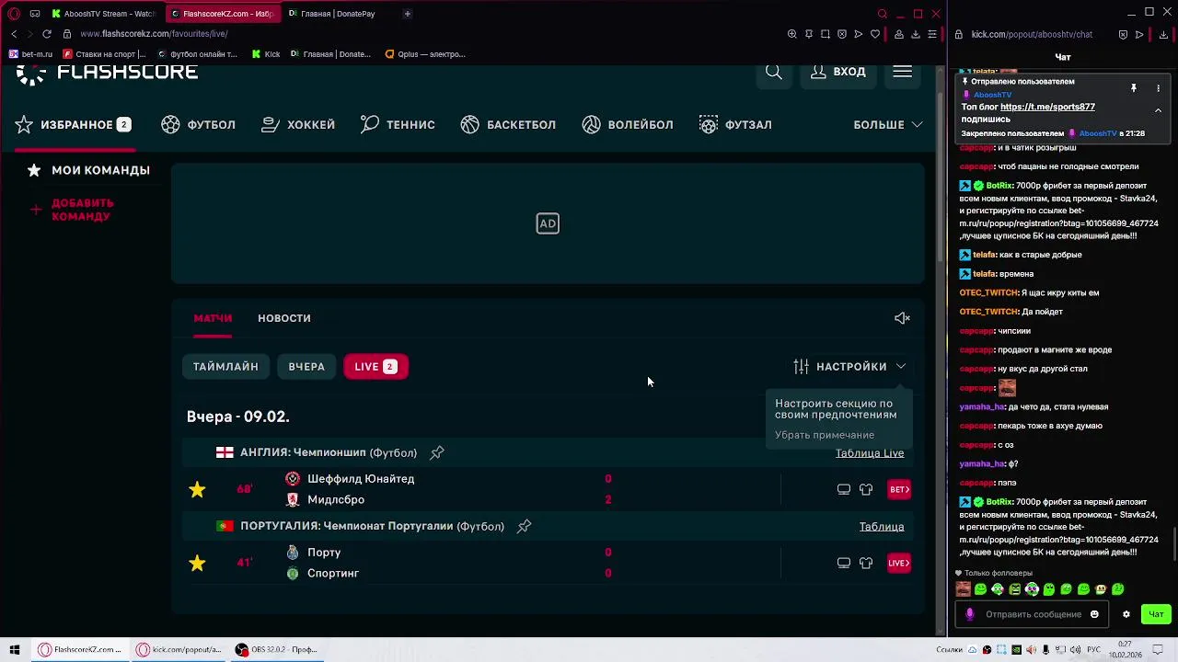1178x662 pixels.
Task: Open the Windows Start menu
Action: 15,649
